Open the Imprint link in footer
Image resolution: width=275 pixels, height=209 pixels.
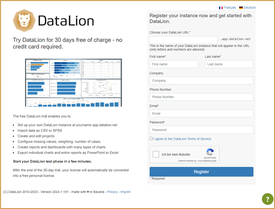click(x=125, y=192)
